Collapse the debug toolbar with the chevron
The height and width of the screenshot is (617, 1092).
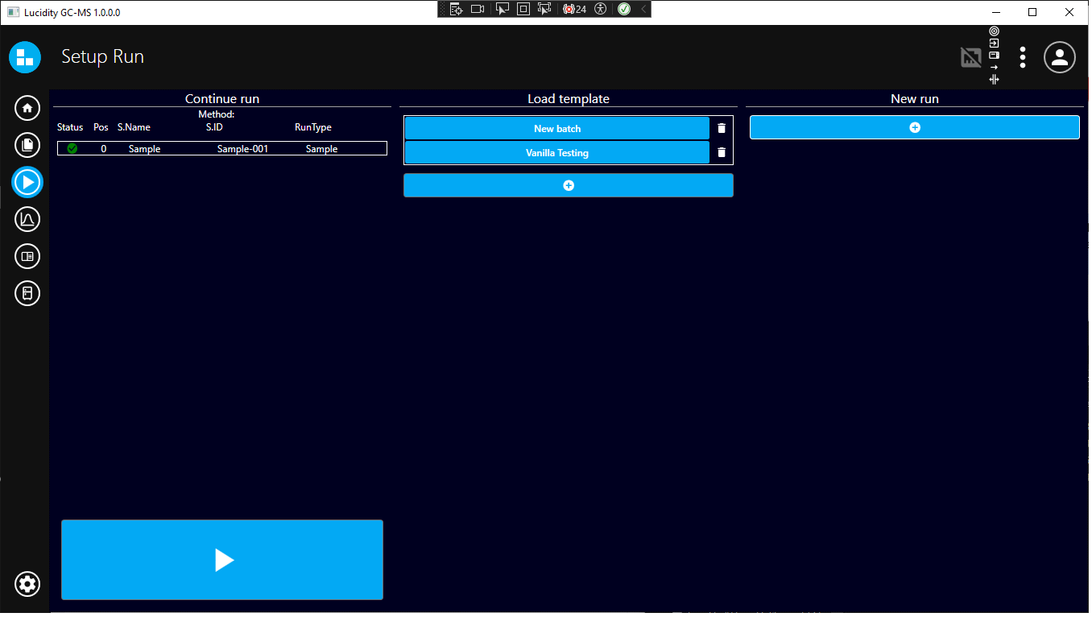(643, 9)
